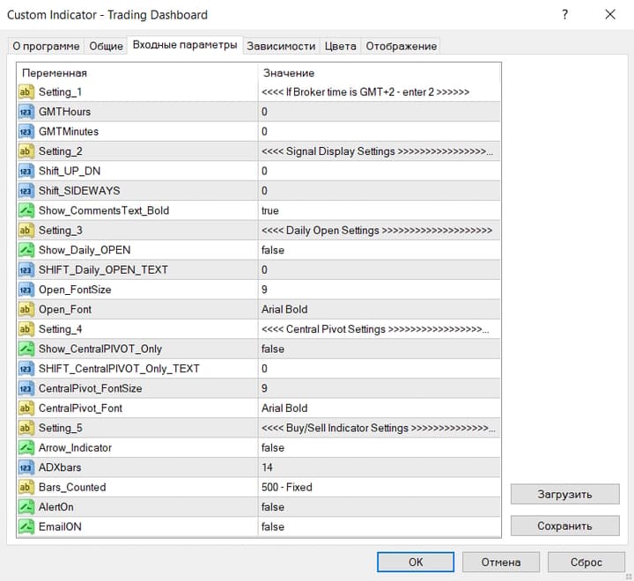Click the integer icon beside CentralPivot_FontSize
This screenshot has height=581, width=634.
(x=26, y=388)
